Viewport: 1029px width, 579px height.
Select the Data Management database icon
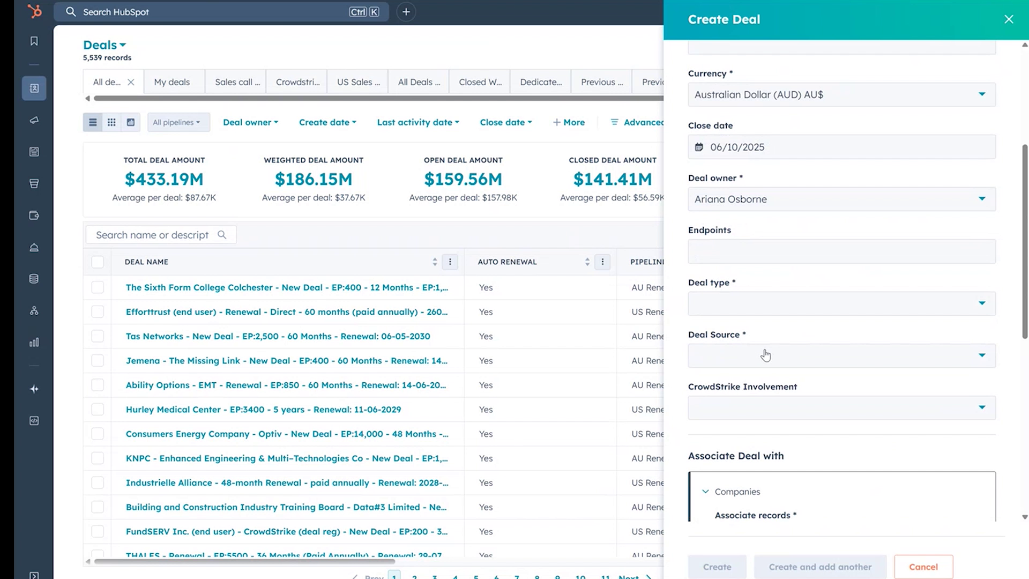(x=34, y=278)
